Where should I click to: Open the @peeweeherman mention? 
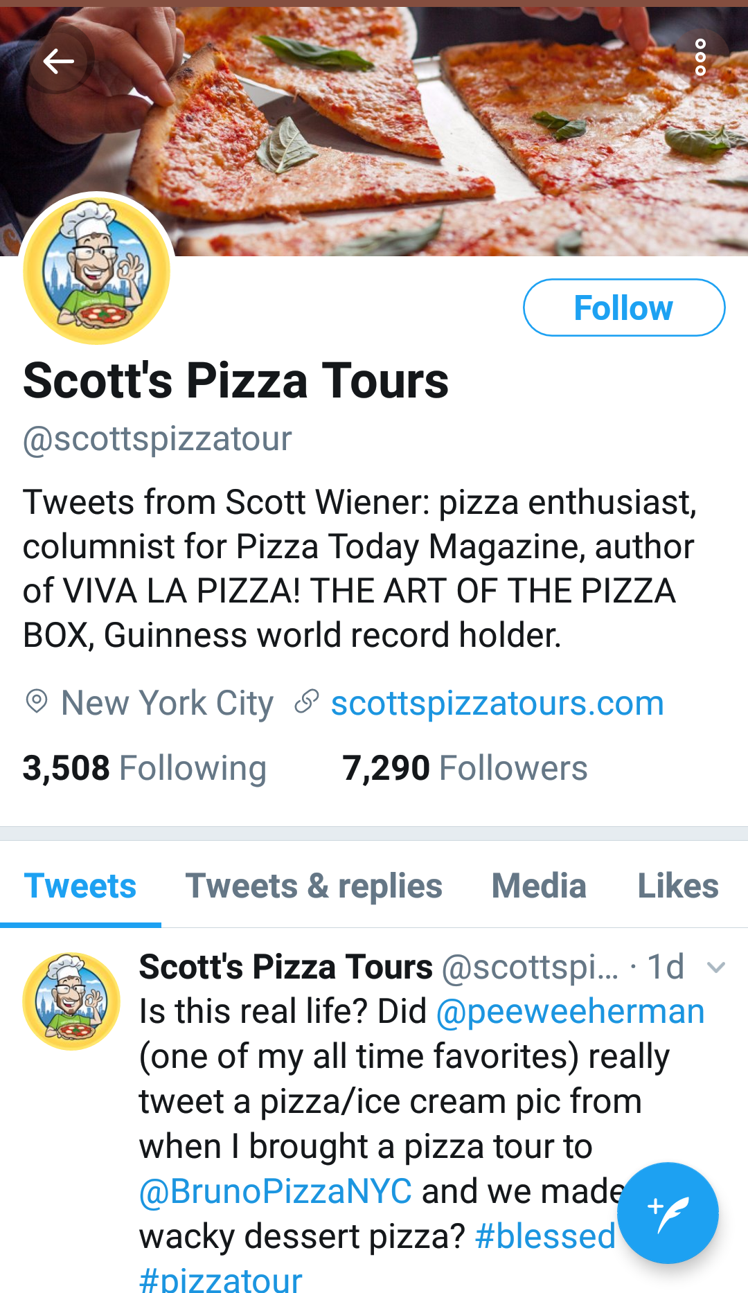pyautogui.click(x=570, y=1012)
